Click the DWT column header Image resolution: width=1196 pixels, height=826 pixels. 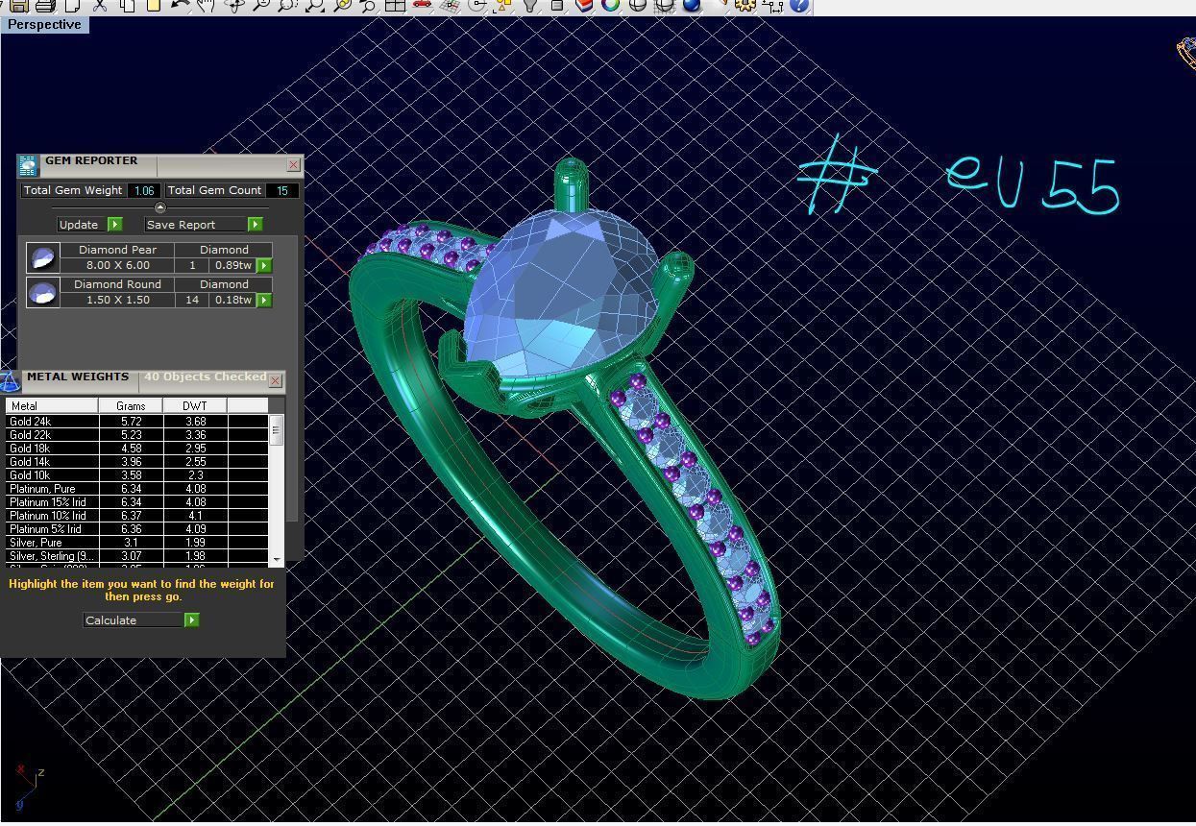pos(195,406)
